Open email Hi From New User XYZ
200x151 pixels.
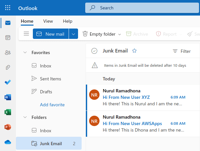(x=143, y=97)
